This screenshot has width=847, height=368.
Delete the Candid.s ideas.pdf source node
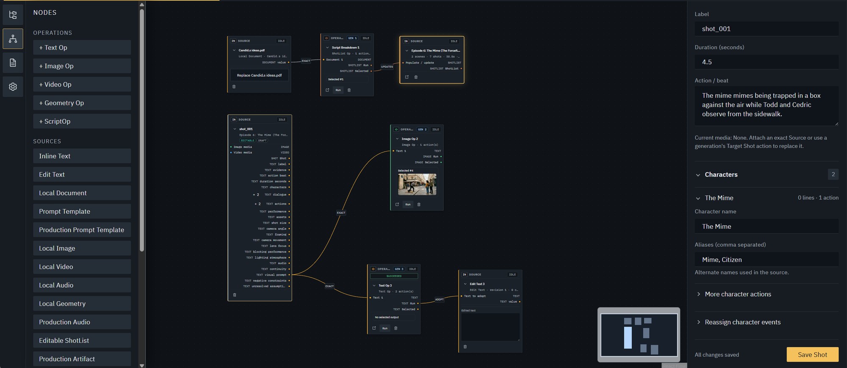[234, 86]
